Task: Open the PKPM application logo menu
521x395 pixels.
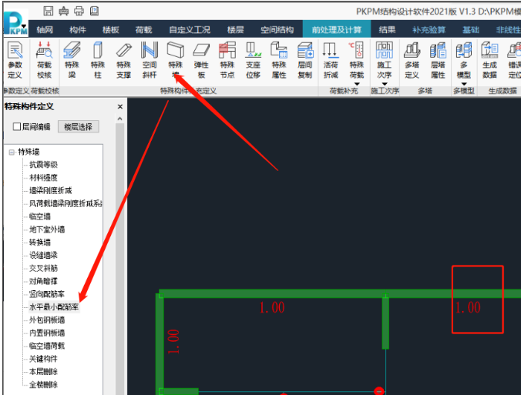Action: coord(16,22)
